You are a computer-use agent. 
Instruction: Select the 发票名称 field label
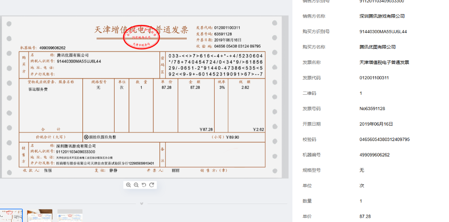(x=312, y=62)
